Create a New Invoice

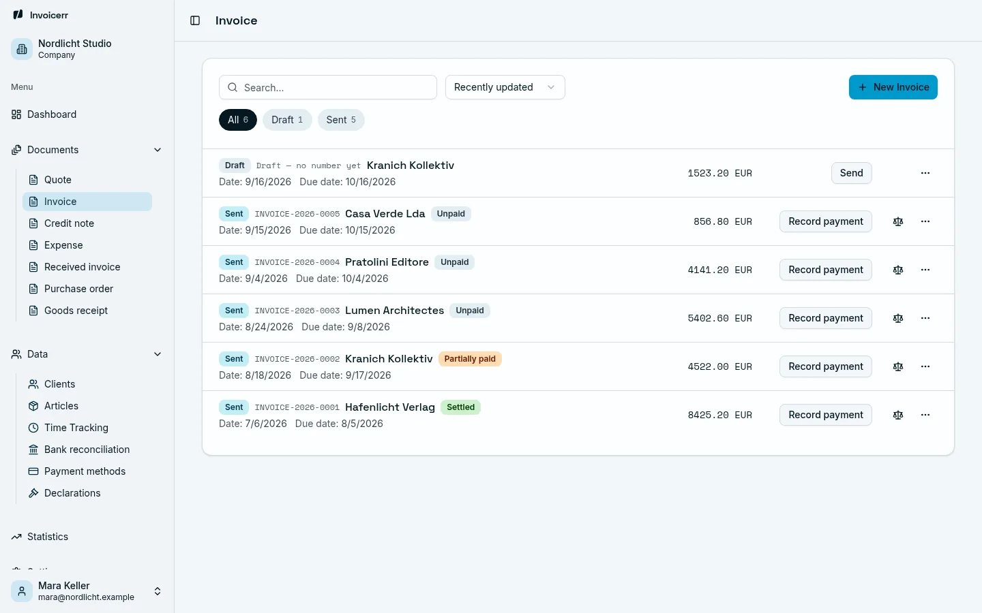point(893,87)
